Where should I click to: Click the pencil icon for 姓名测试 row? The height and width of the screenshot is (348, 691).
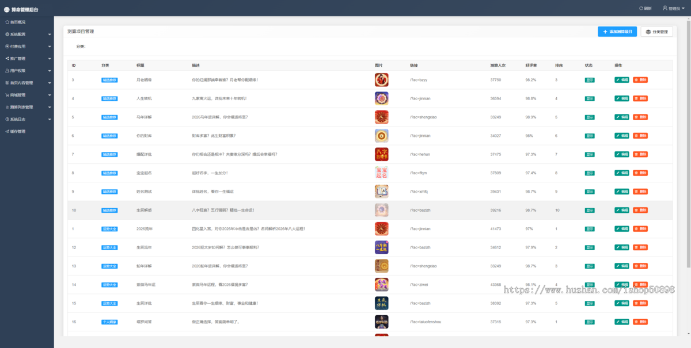point(618,192)
